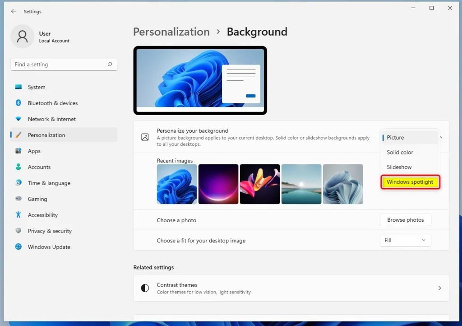
Task: Click the user avatar icon
Action: point(23,37)
